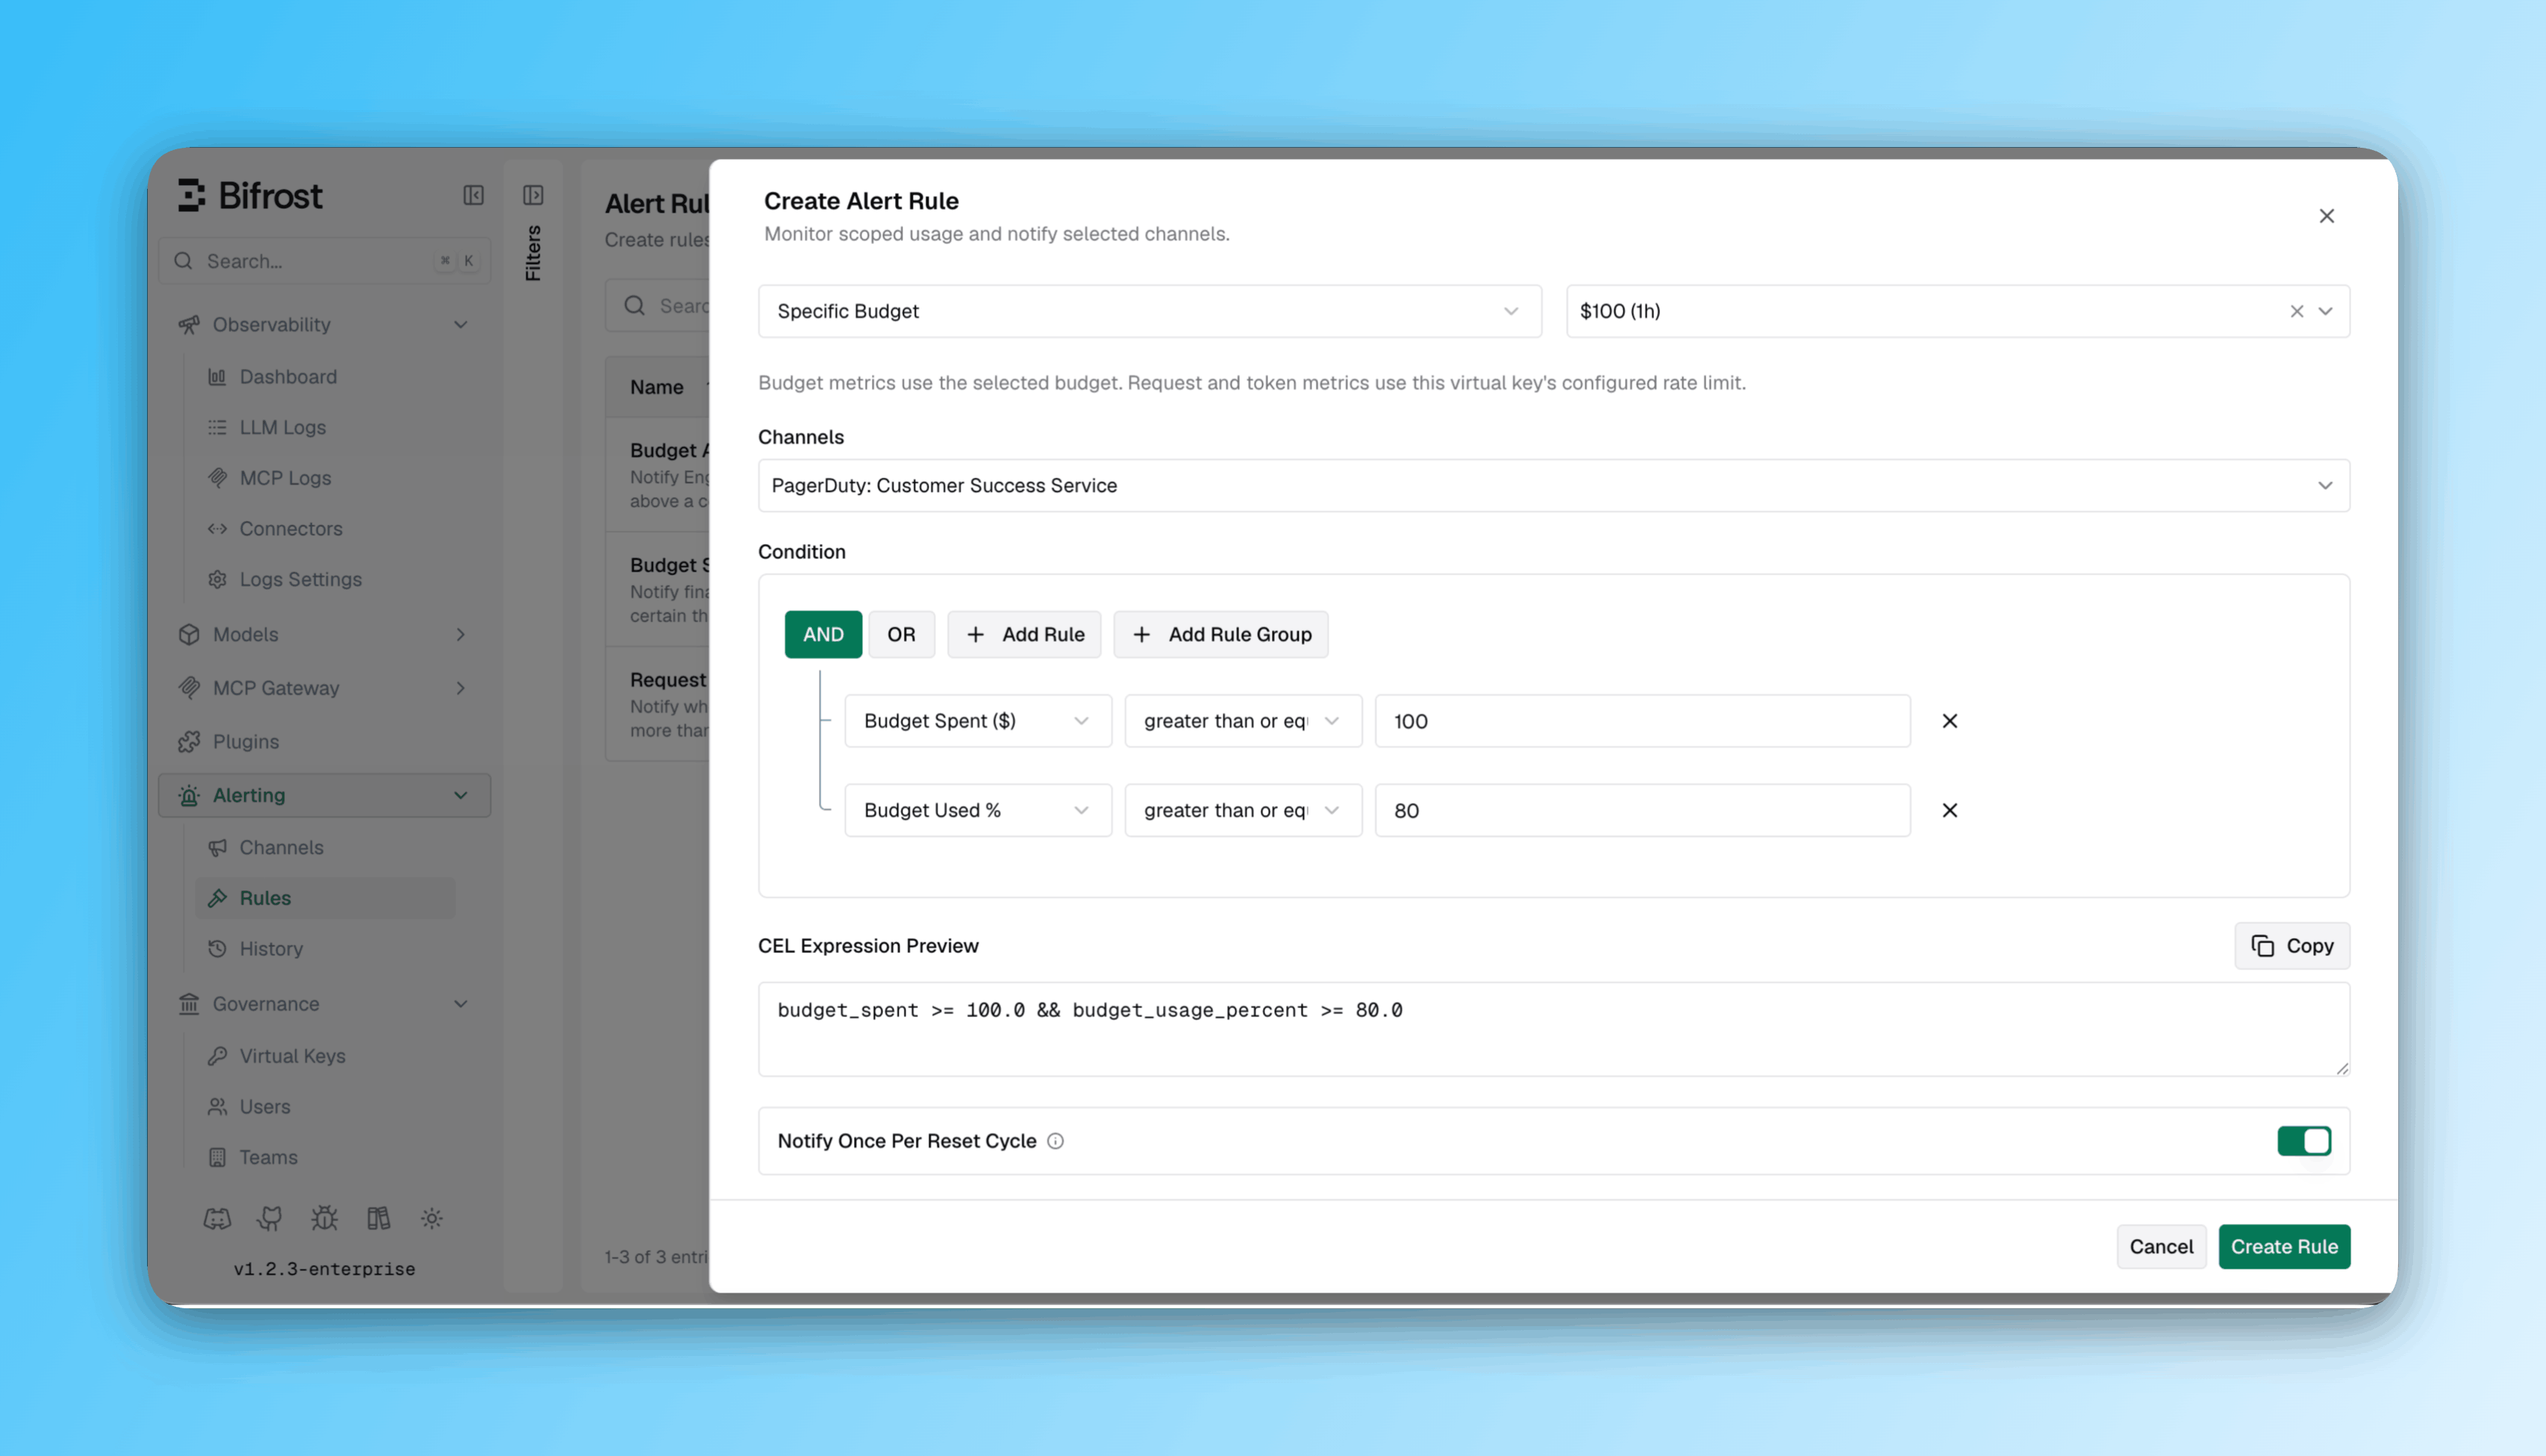Select the OR combinator
The height and width of the screenshot is (1456, 2546).
point(901,634)
